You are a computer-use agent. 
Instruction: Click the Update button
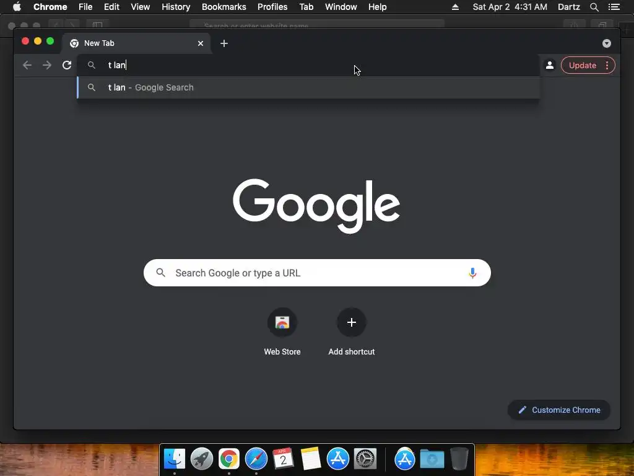click(582, 66)
